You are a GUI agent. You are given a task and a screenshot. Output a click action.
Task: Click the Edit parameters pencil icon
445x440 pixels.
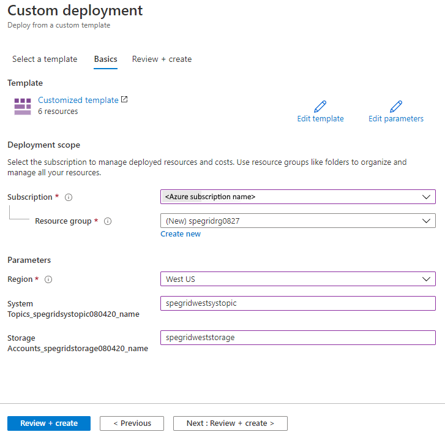click(396, 107)
